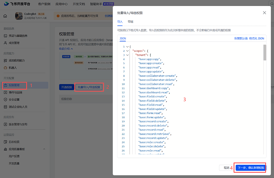The height and width of the screenshot is (178, 274).
Task: Click the "base:app:copy" line in editor
Action: 150,59
